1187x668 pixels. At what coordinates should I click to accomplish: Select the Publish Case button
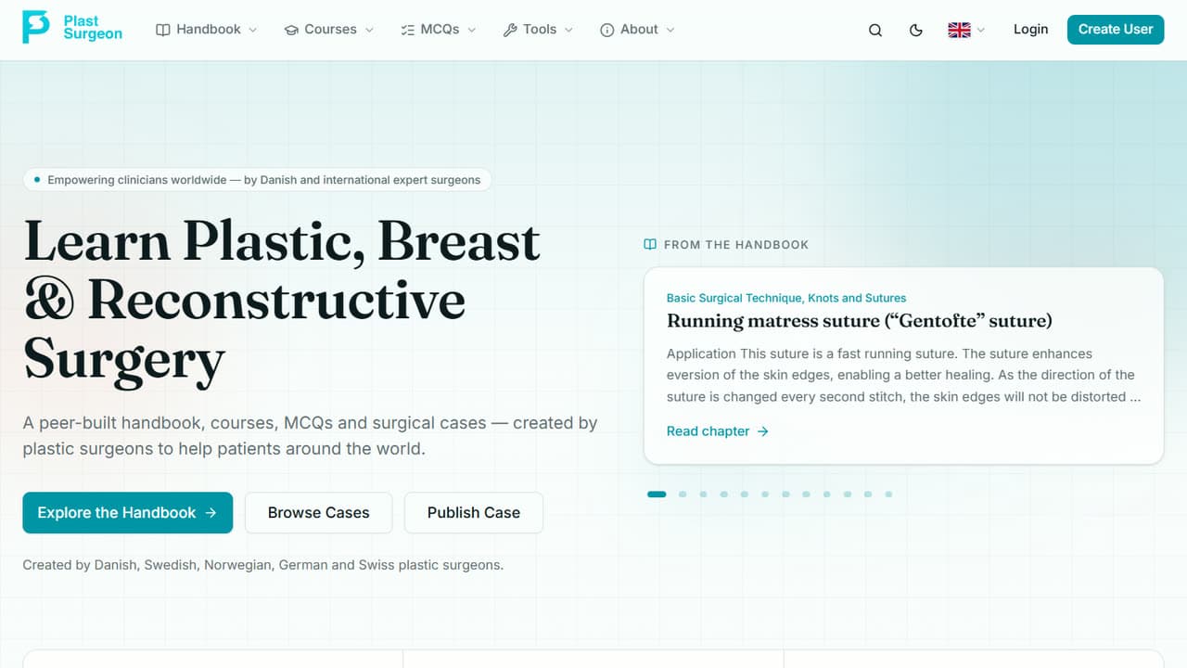473,512
